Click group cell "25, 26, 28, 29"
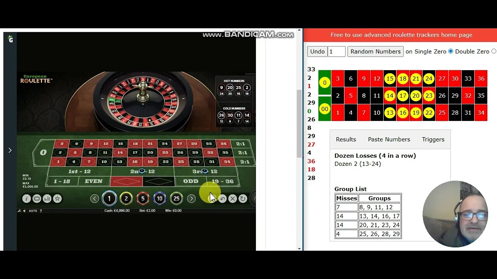 [x=380, y=234]
